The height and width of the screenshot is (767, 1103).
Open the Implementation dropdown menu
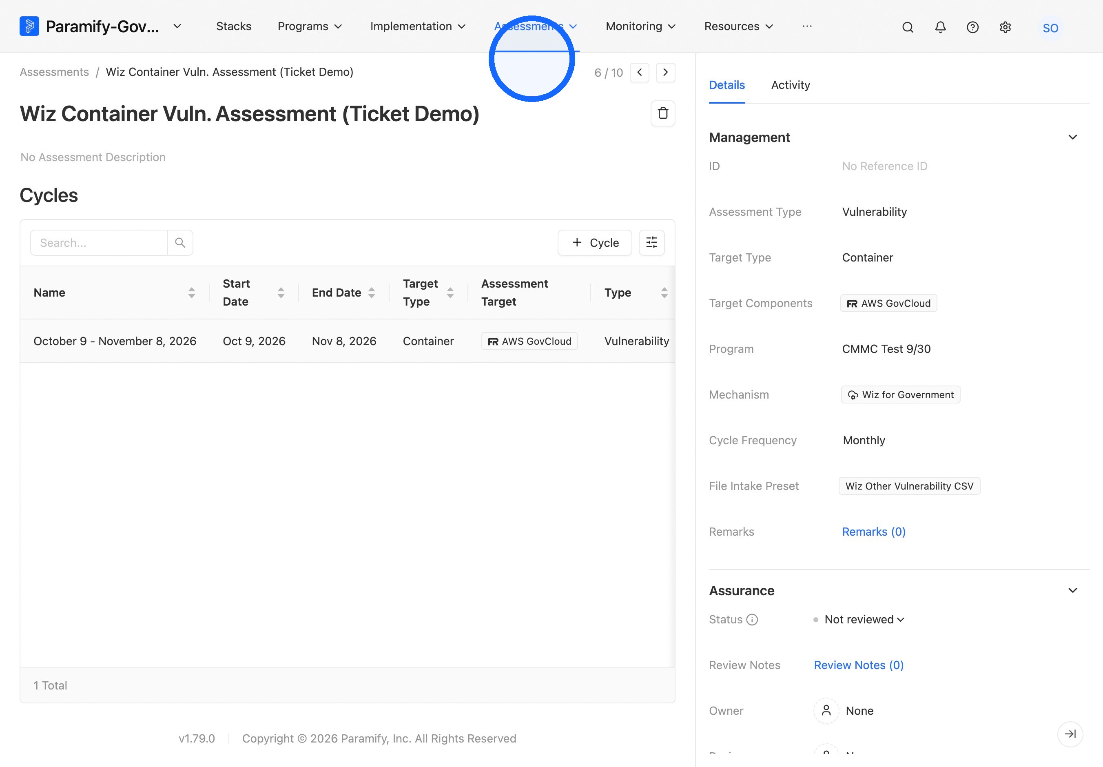(418, 27)
